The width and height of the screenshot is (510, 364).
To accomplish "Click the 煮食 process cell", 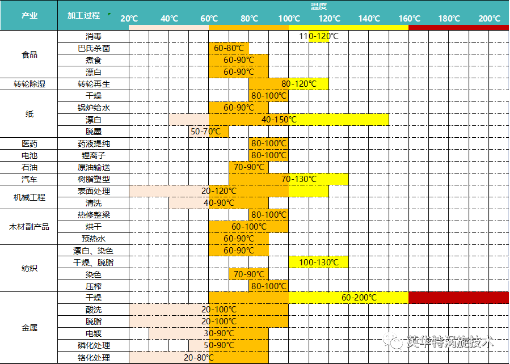I will [x=94, y=60].
